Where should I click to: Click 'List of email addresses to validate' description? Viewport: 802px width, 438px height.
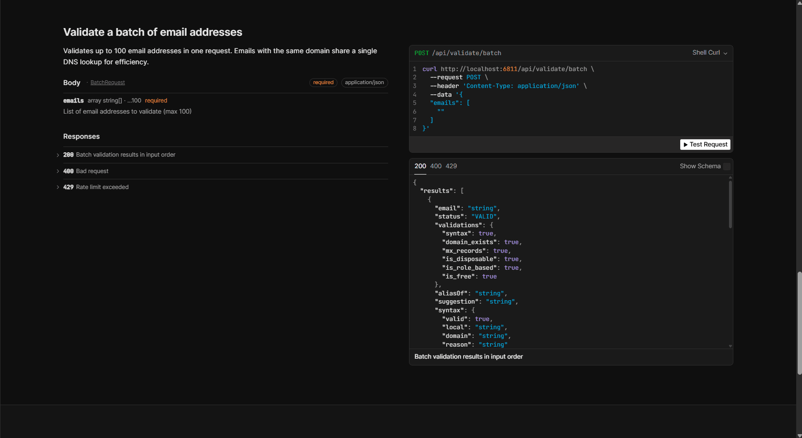point(127,112)
